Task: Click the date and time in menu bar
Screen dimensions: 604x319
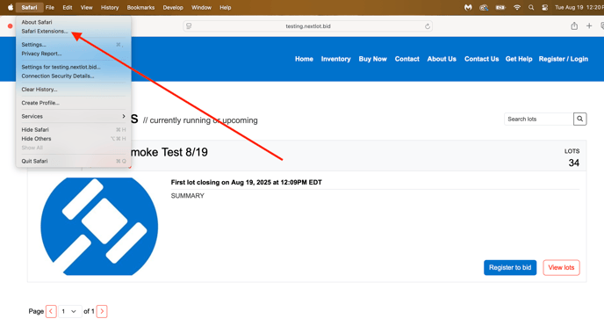Action: [x=579, y=7]
